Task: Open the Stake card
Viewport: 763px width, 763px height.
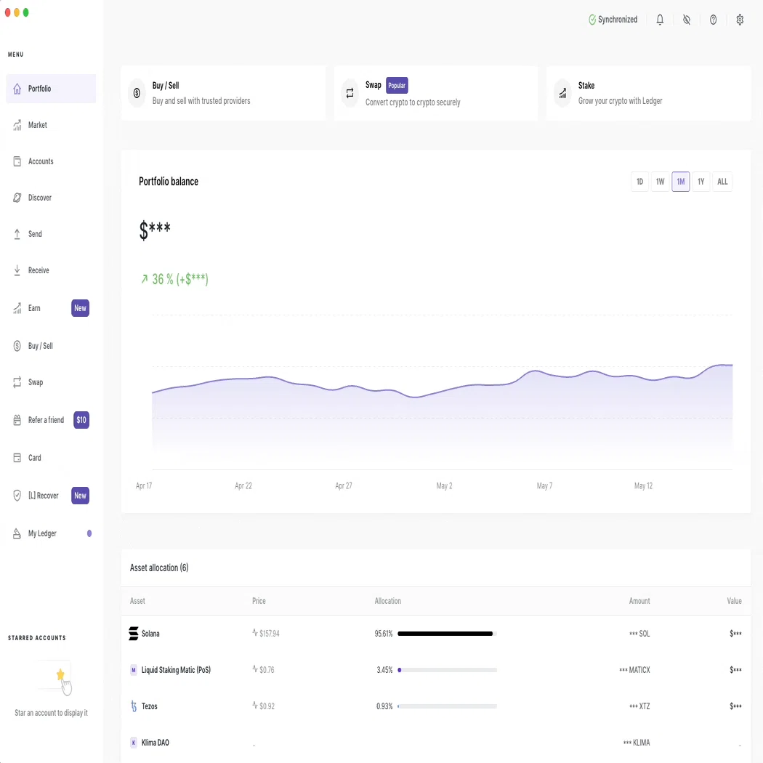Action: pos(649,93)
